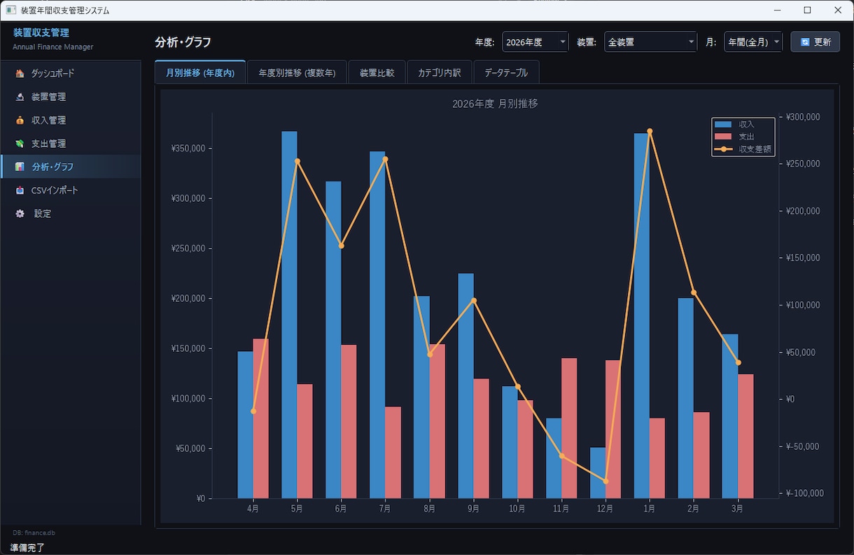This screenshot has width=854, height=555.
Task: Click the 装置管理 microscope icon
Action: (x=20, y=97)
